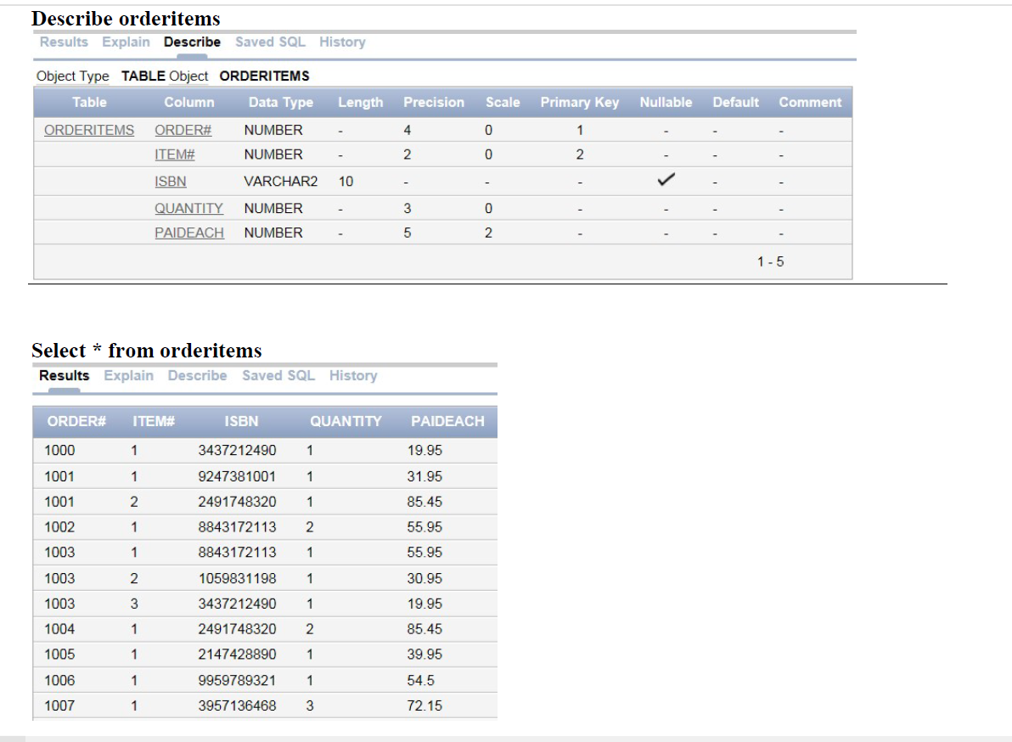The width and height of the screenshot is (1012, 742).
Task: Open Describe tab in Select query panel
Action: click(198, 375)
